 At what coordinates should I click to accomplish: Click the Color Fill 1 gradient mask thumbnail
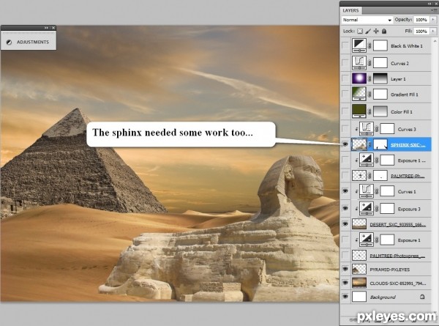coord(380,111)
